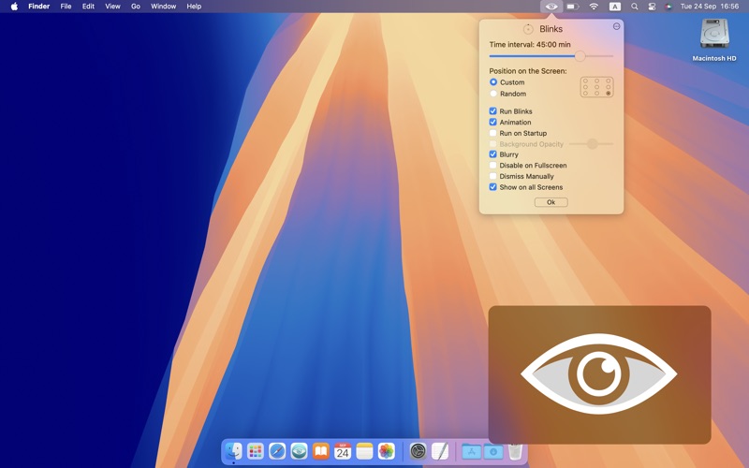Click the date and time in menu bar
Screen dimensions: 749x468
click(x=710, y=7)
